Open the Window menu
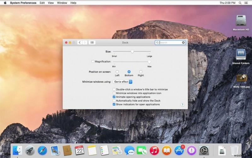The height and width of the screenshot is (158, 252). point(62,3)
